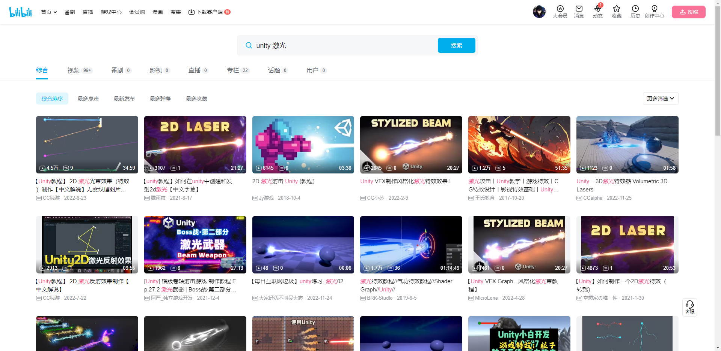Open the 收藏 favorites star icon
The height and width of the screenshot is (351, 721).
point(616,12)
